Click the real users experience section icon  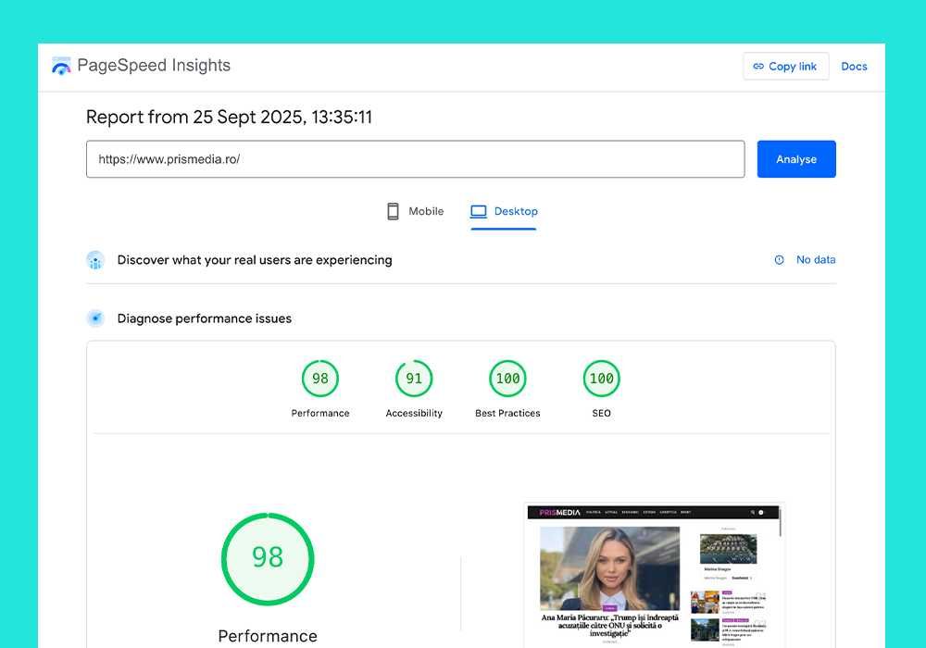click(x=95, y=260)
